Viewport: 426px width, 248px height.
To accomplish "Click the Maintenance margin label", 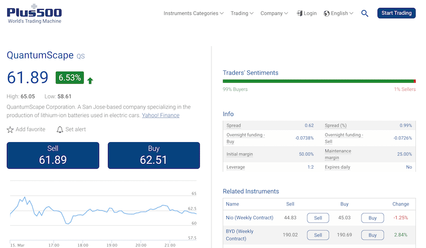I will click(x=338, y=154).
